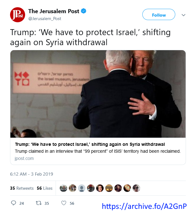Click the reply speech bubble icon
The image size is (196, 217).
[14, 203]
